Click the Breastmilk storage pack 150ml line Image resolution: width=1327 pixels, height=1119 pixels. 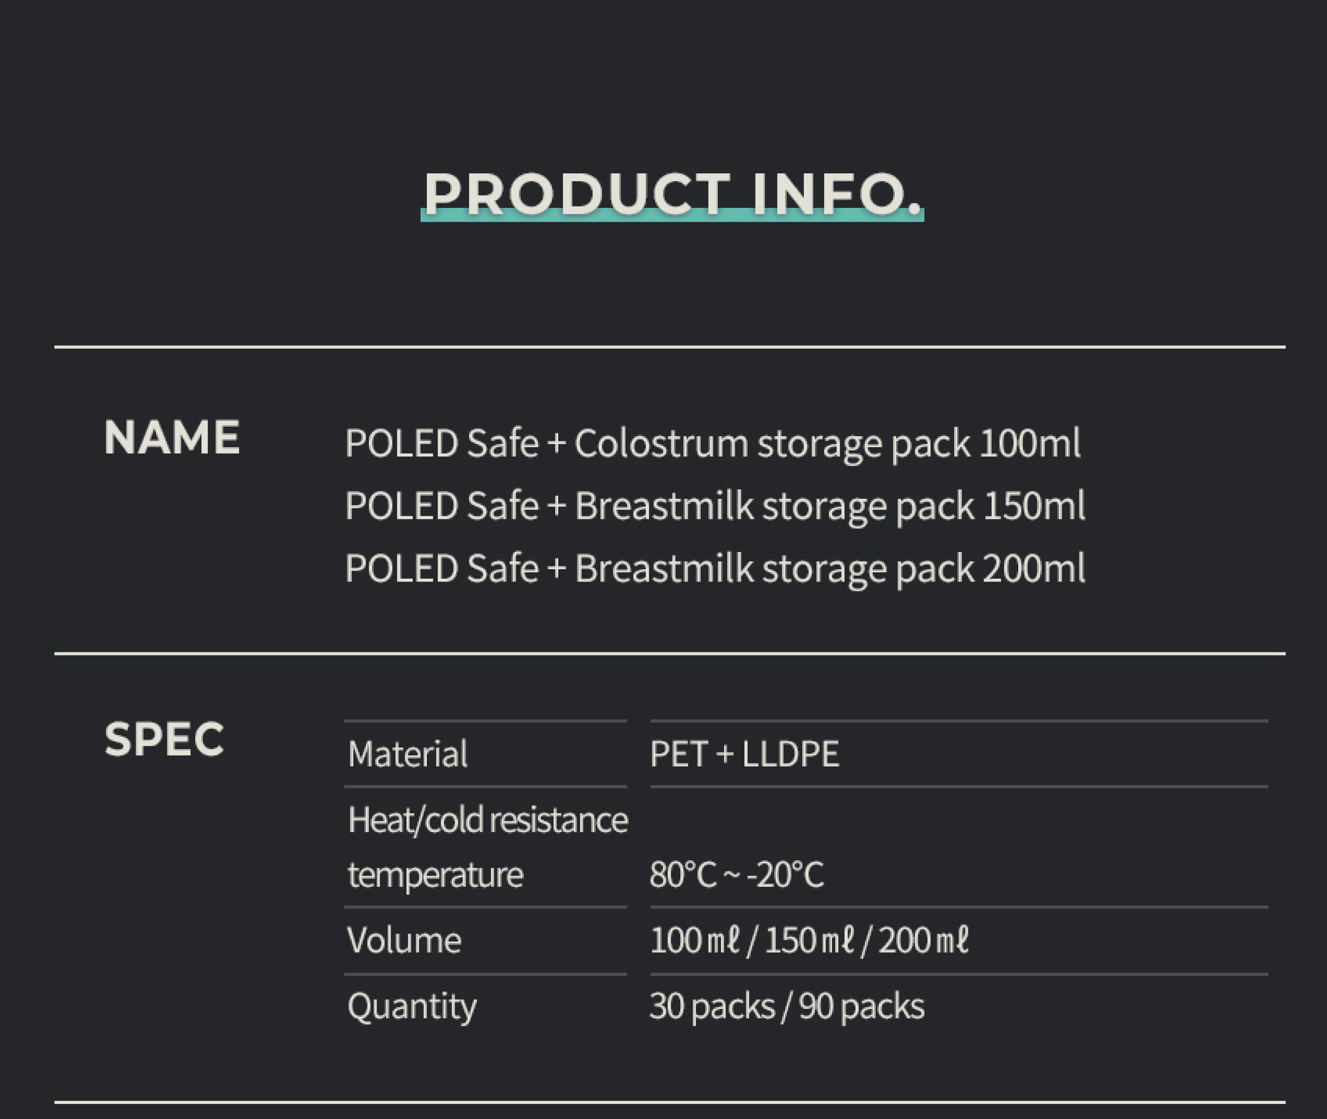click(716, 506)
